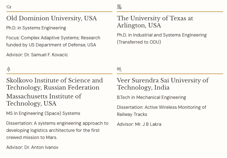This screenshot has height=158, width=227.
Task: Open the Old Dominion University heading
Action: pyautogui.click(x=51, y=18)
